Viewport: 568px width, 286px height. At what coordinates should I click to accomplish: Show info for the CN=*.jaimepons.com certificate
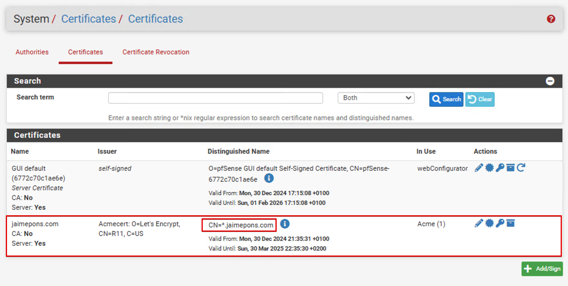(x=285, y=224)
